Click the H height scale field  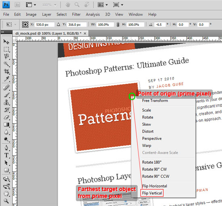point(136,25)
